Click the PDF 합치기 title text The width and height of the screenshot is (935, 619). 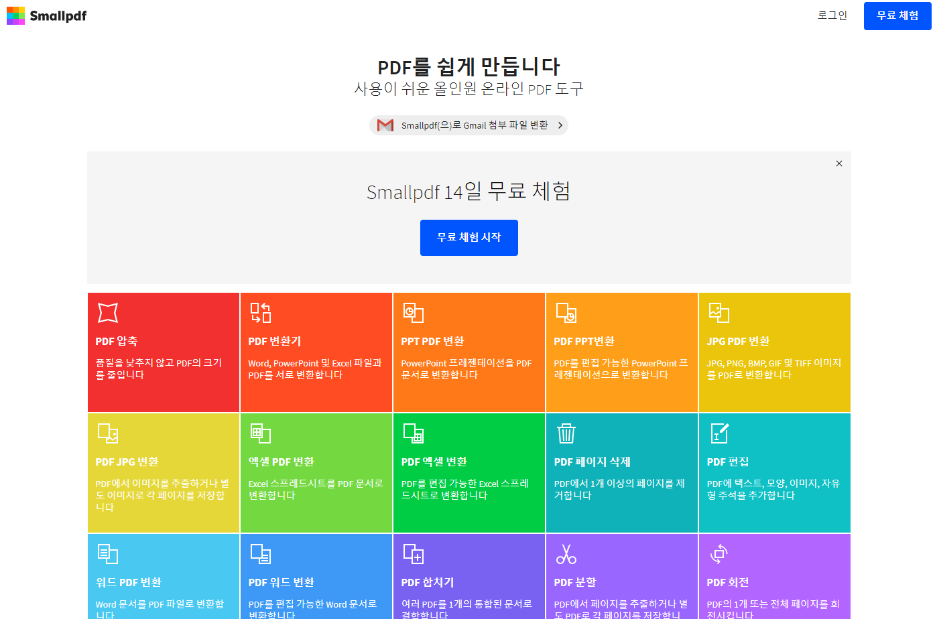pos(428,582)
